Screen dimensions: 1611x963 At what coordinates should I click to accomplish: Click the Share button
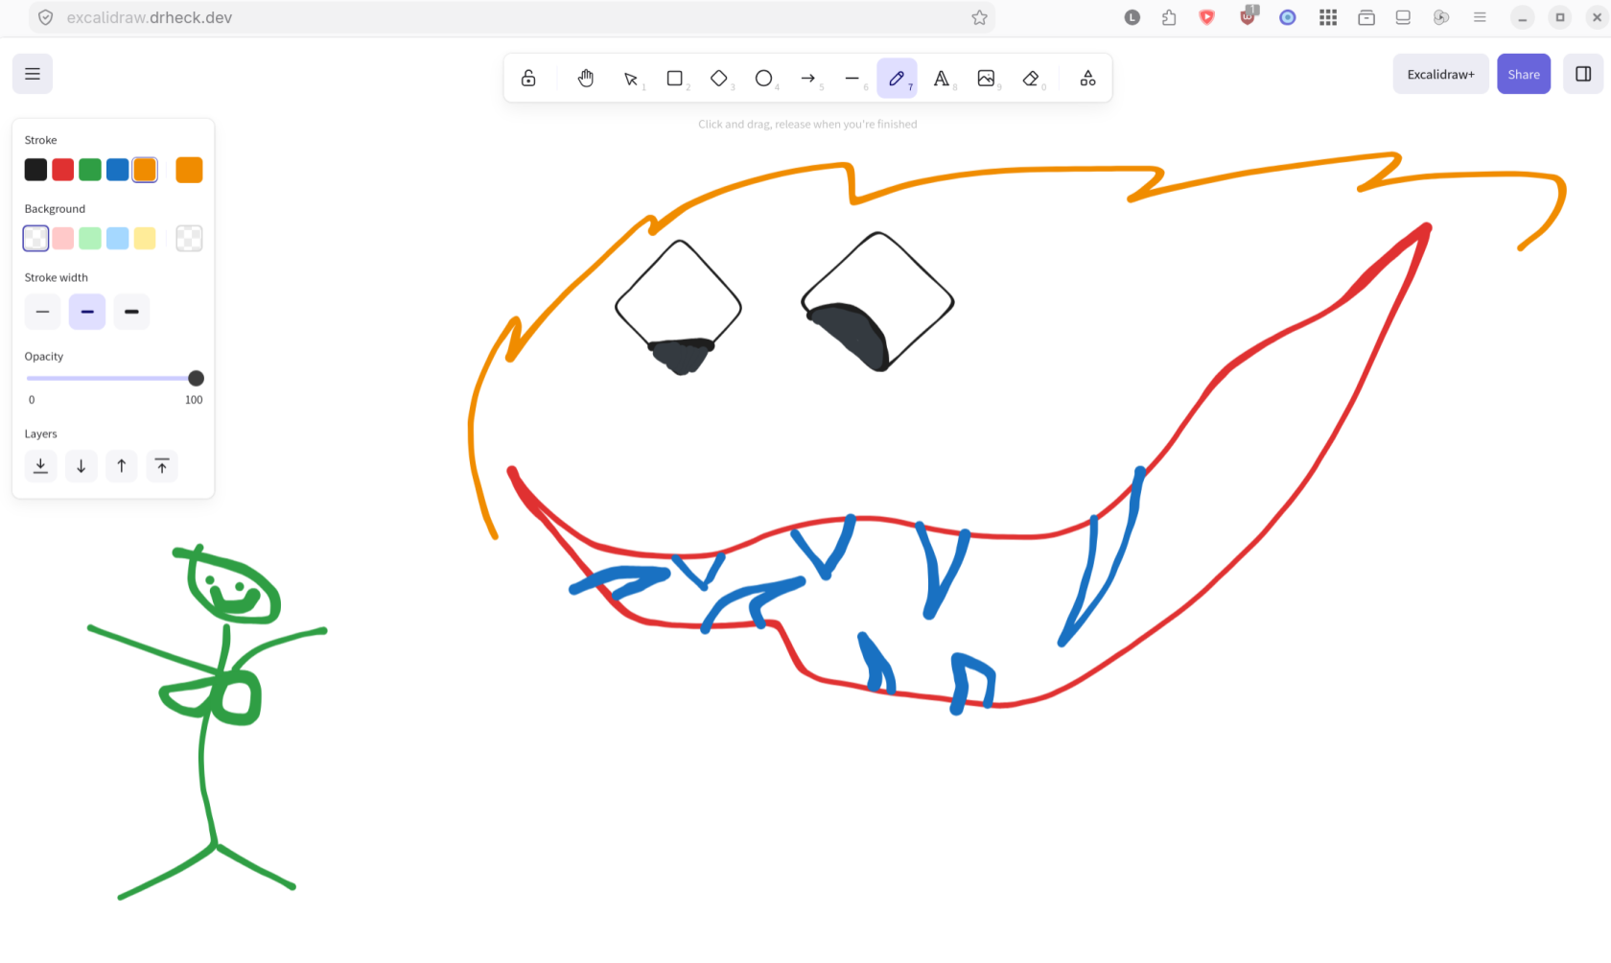(x=1524, y=74)
